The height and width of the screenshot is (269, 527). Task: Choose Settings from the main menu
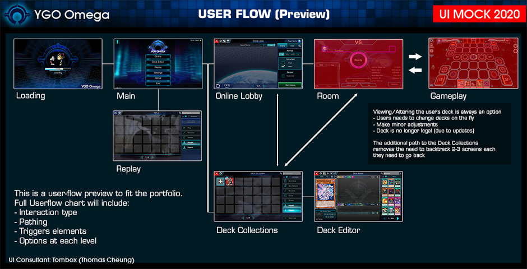158,72
